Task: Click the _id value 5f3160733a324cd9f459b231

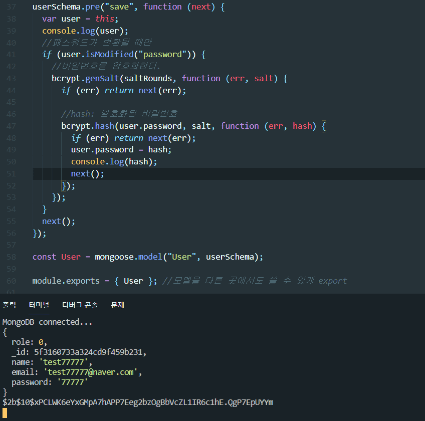Action: 88,352
